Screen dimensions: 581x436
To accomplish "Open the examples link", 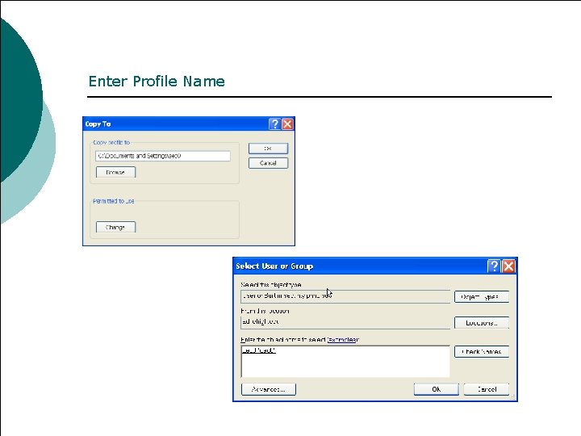I will tap(343, 340).
